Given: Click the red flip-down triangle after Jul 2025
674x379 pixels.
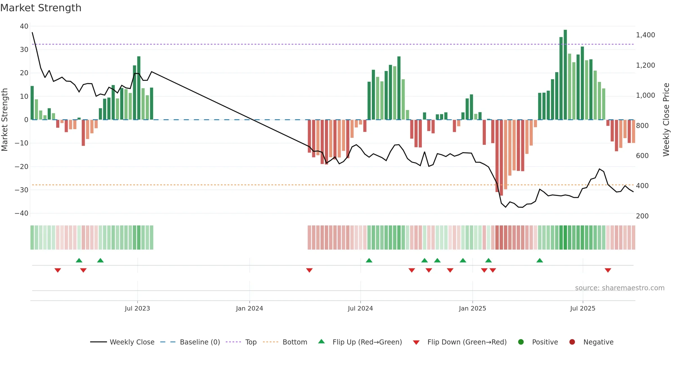Looking at the screenshot, I should [608, 270].
